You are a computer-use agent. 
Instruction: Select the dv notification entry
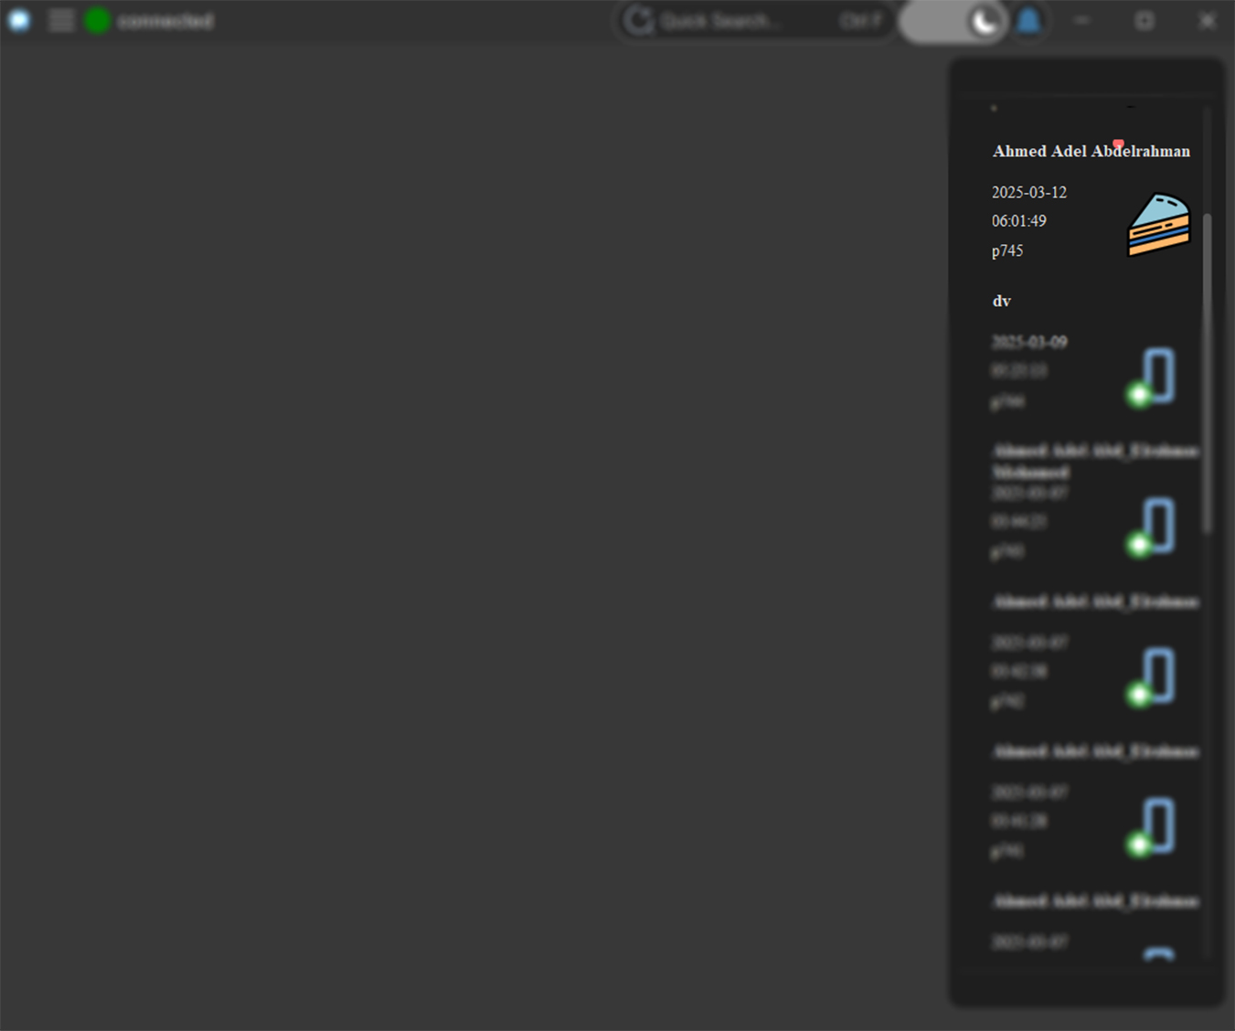[x=1002, y=302]
